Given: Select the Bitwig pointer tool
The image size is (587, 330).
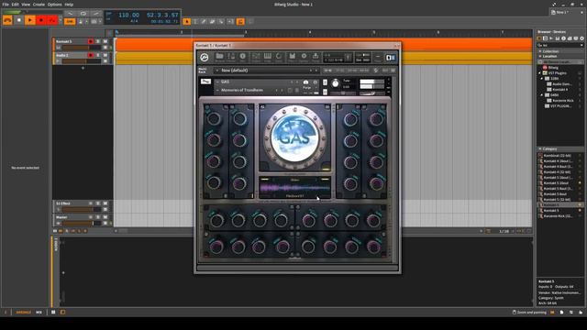Looking at the screenshot, I should [186, 22].
